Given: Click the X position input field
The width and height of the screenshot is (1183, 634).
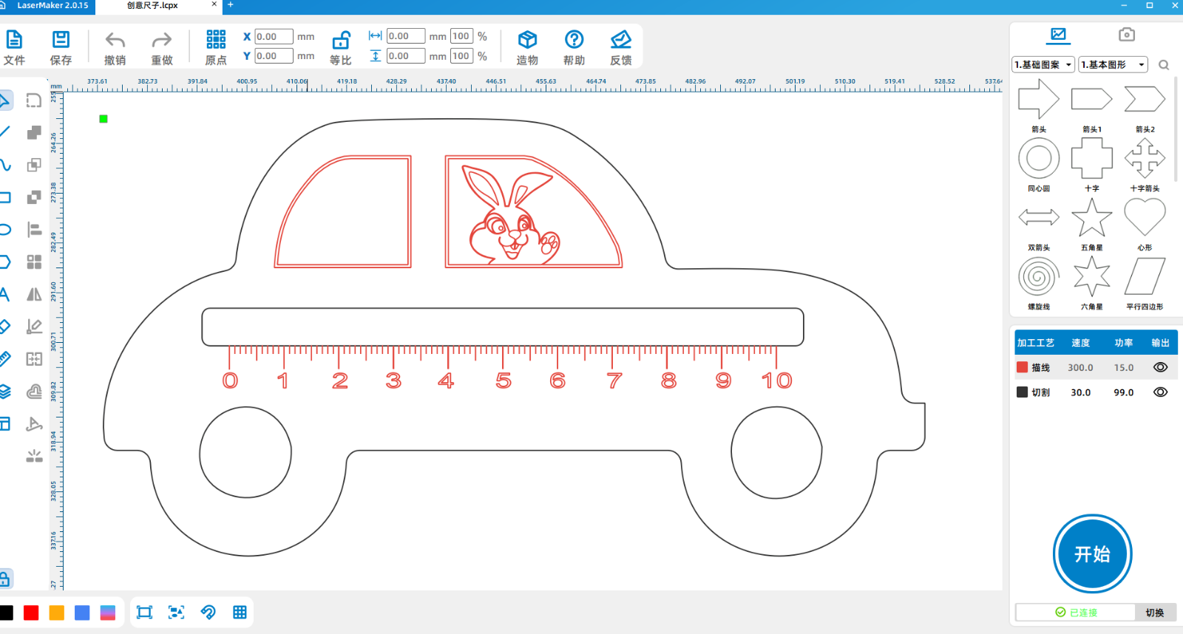Looking at the screenshot, I should pyautogui.click(x=274, y=36).
